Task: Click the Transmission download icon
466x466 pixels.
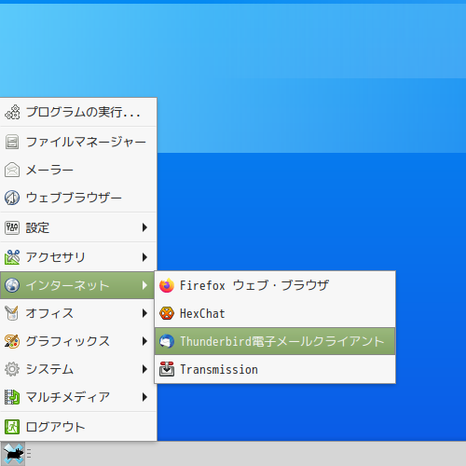Action: pos(167,369)
